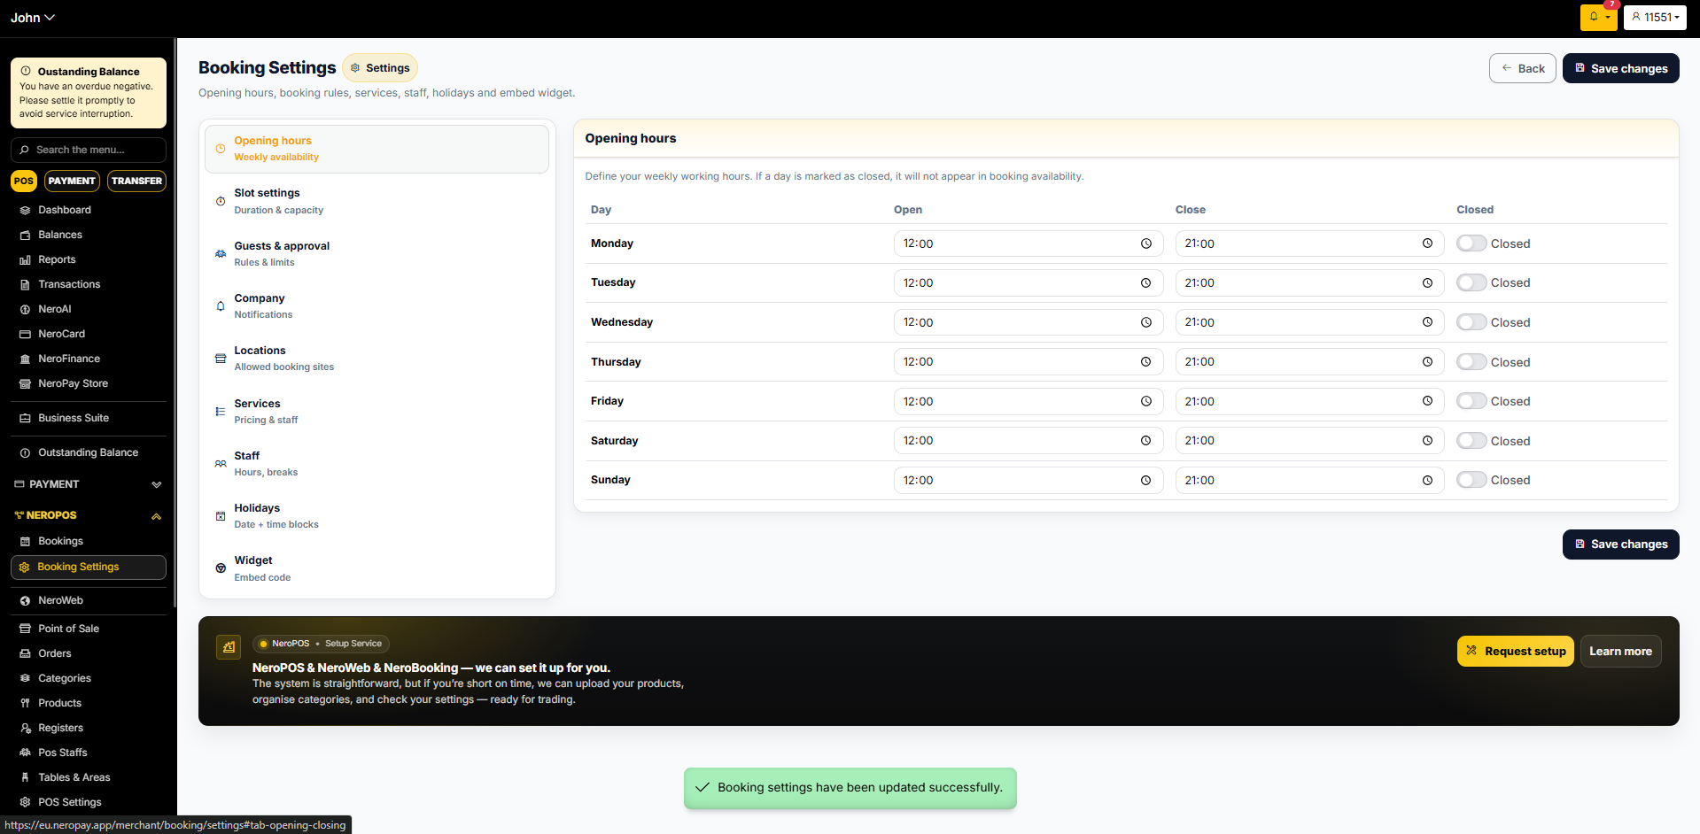Click the Search the menu field

[89, 150]
